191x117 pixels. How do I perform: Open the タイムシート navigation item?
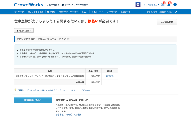pyautogui.click(x=97, y=12)
